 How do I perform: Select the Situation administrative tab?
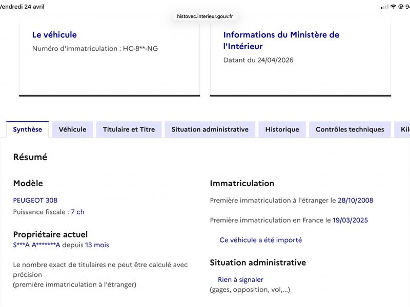coord(210,129)
